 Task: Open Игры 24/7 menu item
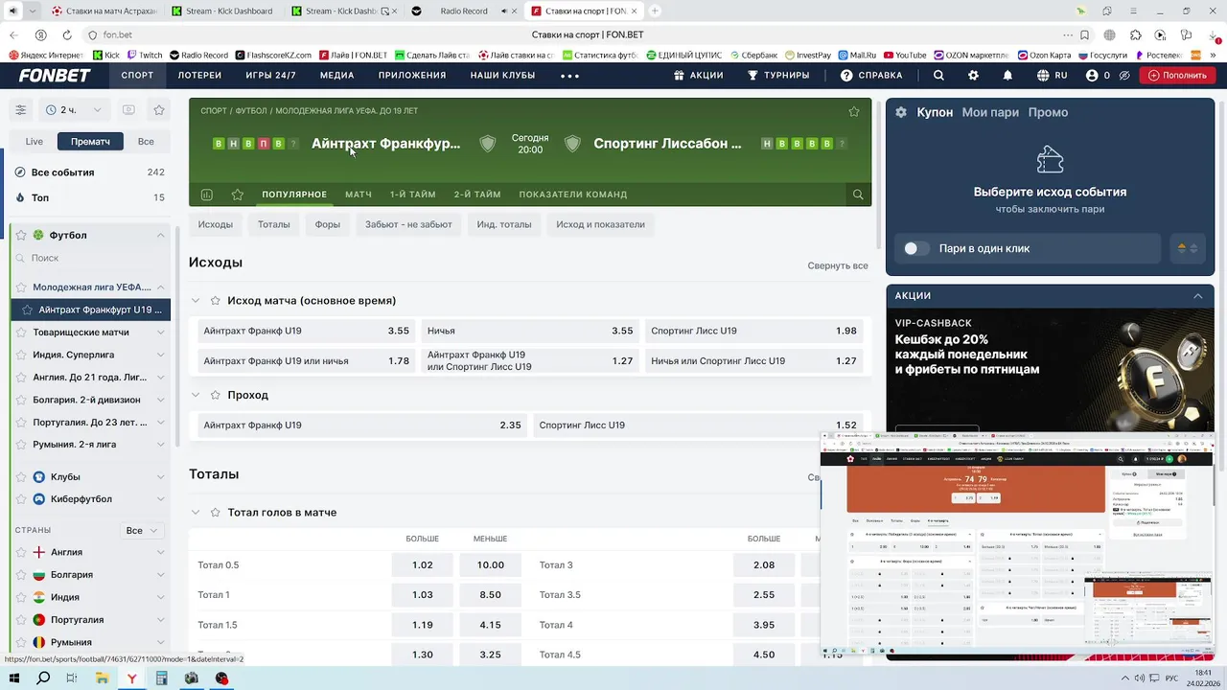click(x=270, y=75)
